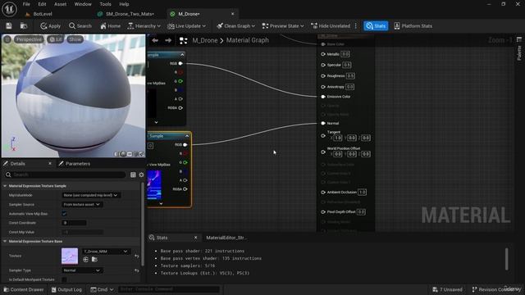Open the T_Drone_NRM texture asset dropdown
525x295 pixels.
[106, 252]
